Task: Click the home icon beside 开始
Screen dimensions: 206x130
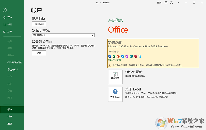Action: click(5, 17)
